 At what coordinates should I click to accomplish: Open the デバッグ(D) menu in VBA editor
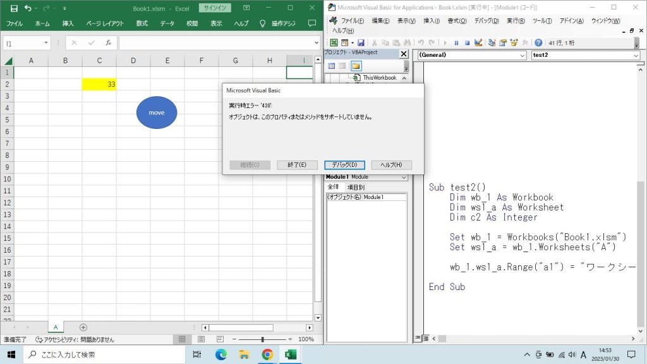[486, 20]
